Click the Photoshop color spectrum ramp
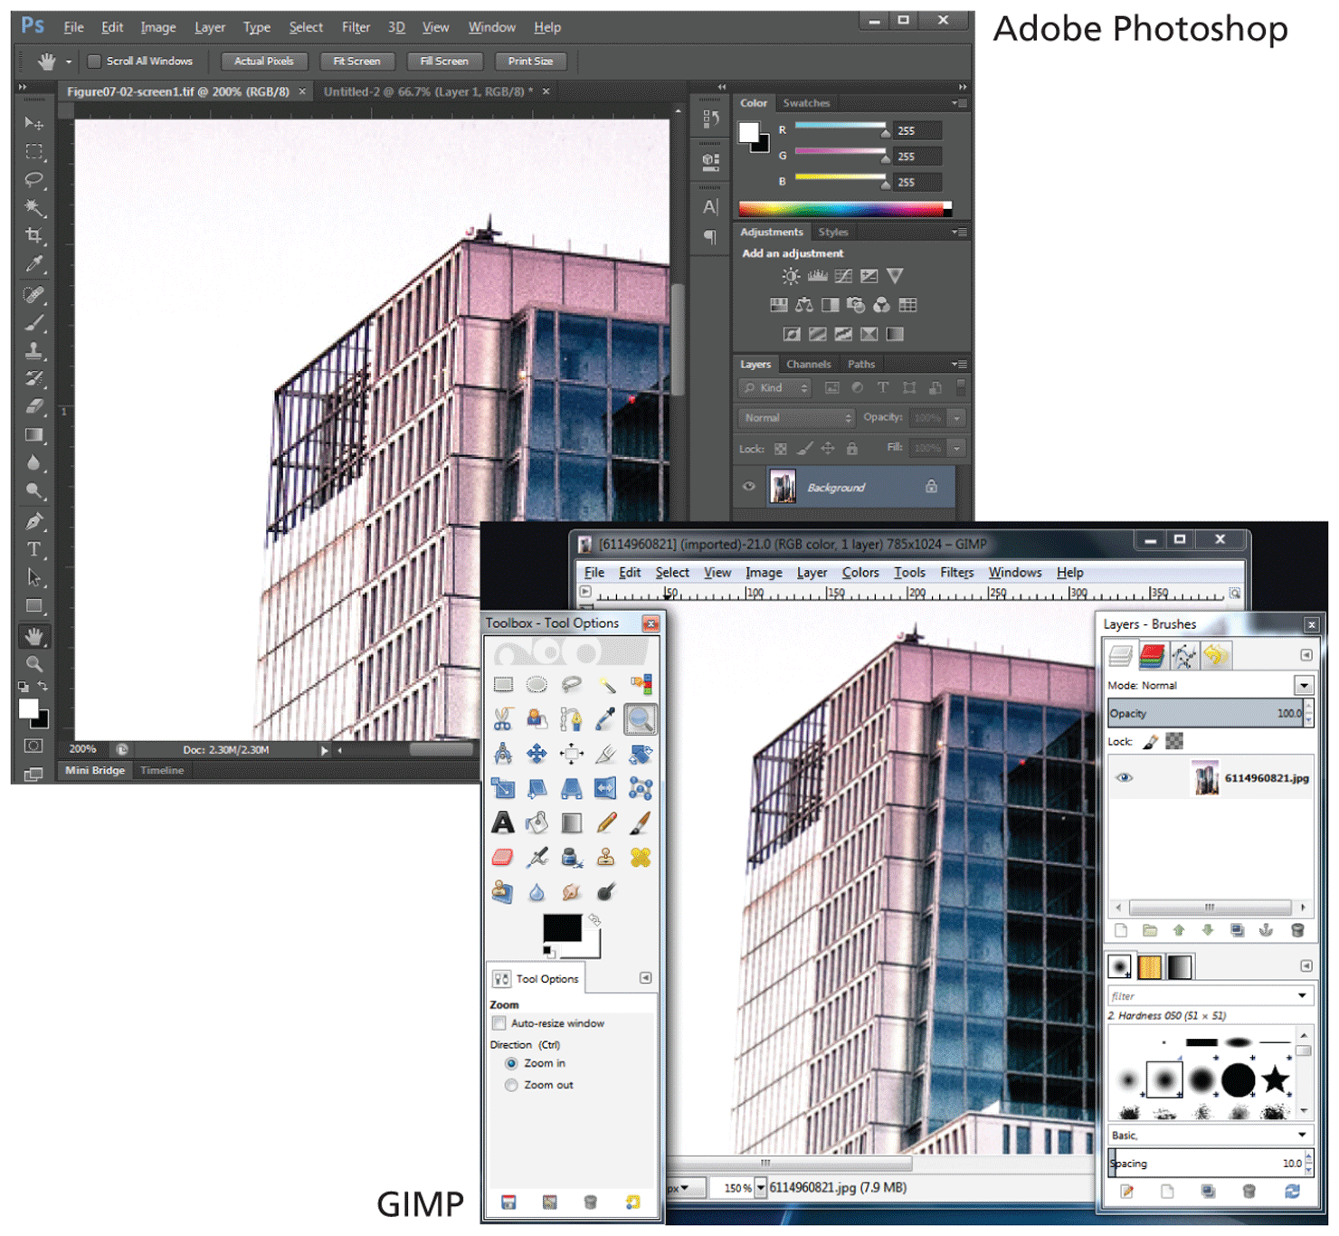This screenshot has width=1339, height=1236. (841, 210)
